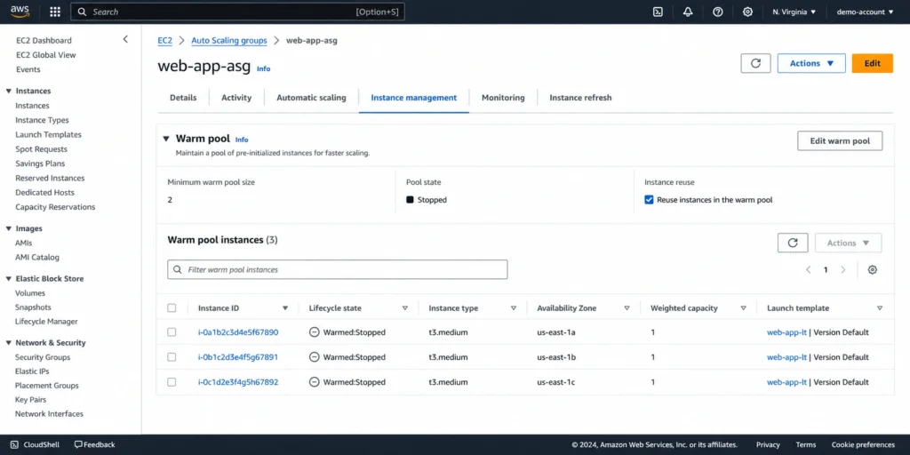Refresh the warm pool instances list
The width and height of the screenshot is (910, 455).
point(793,243)
